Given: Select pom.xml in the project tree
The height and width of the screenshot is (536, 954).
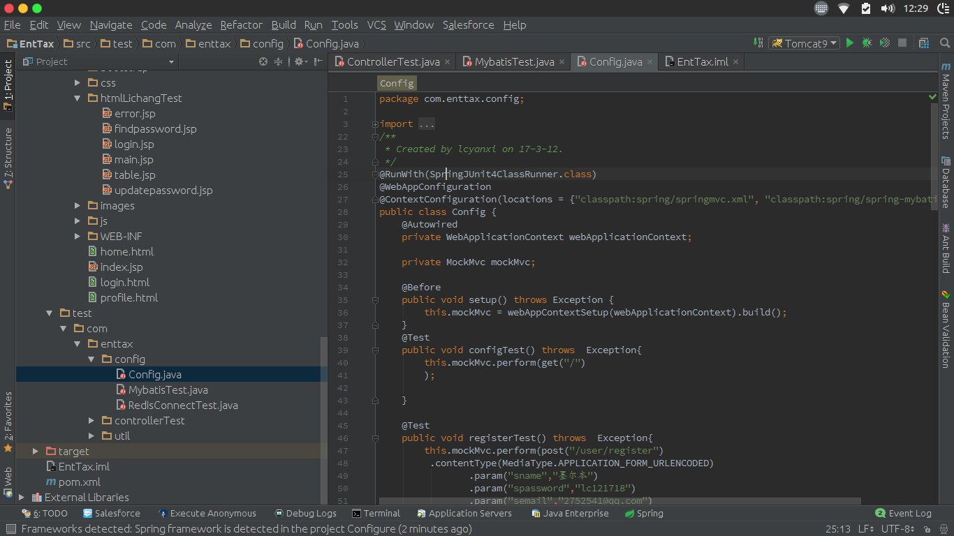Looking at the screenshot, I should [80, 482].
